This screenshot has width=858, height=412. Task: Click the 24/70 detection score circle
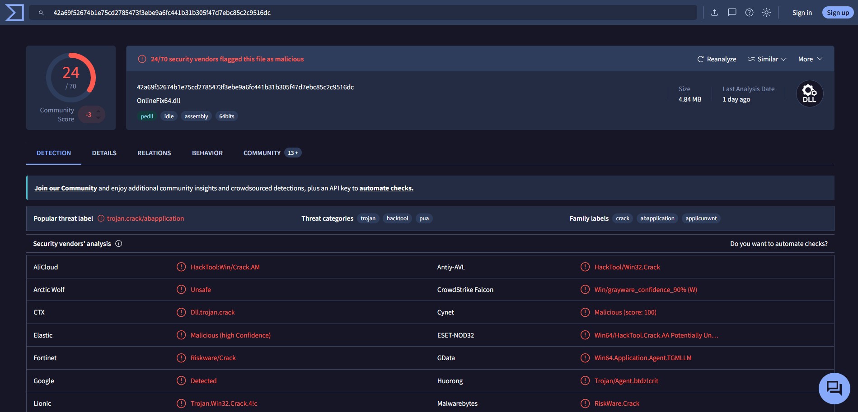71,78
